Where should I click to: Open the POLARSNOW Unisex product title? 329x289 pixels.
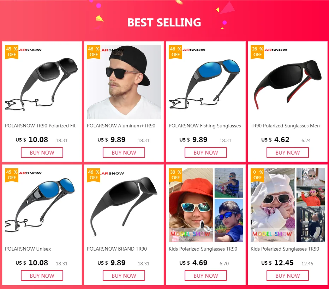(x=28, y=249)
